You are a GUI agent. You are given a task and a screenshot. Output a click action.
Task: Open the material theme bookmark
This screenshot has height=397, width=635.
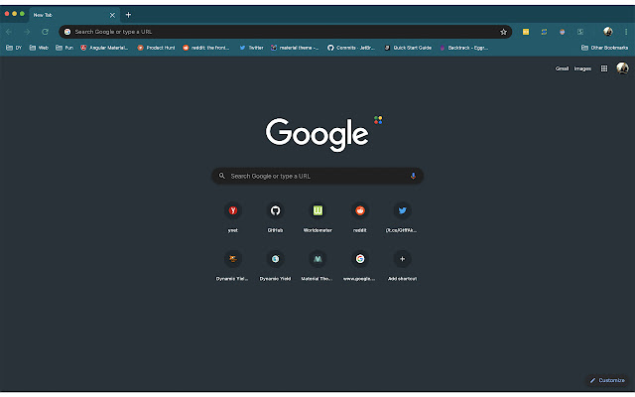(x=295, y=48)
